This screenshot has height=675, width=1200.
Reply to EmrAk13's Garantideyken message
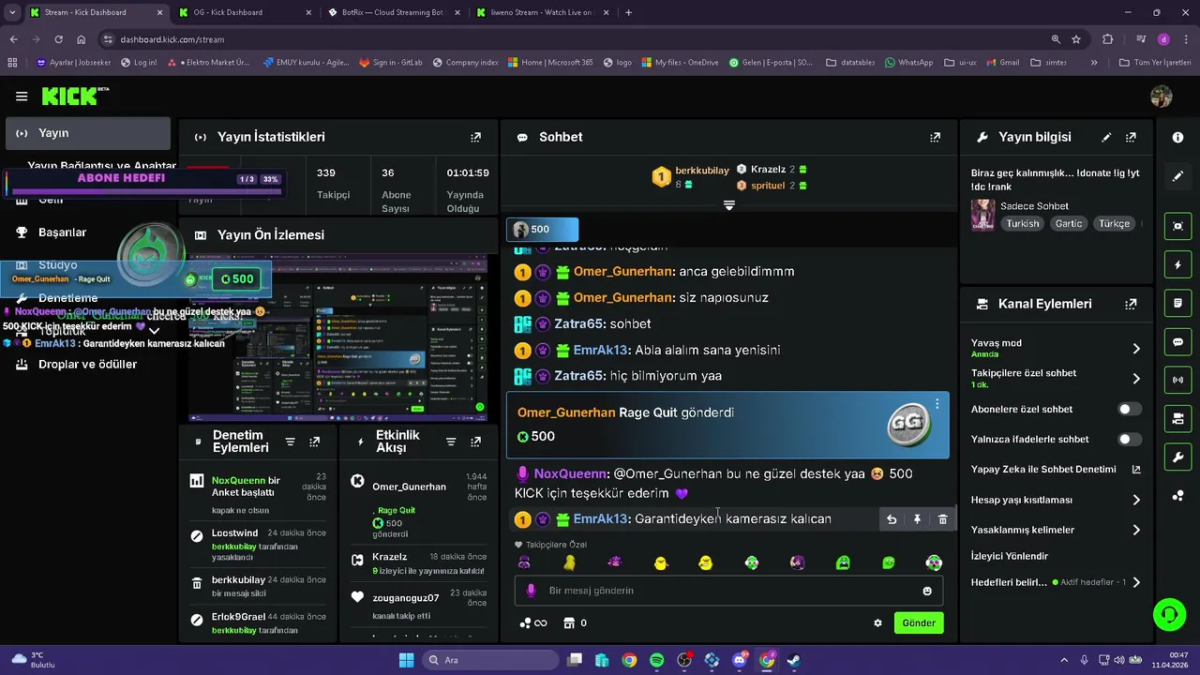[x=892, y=519]
